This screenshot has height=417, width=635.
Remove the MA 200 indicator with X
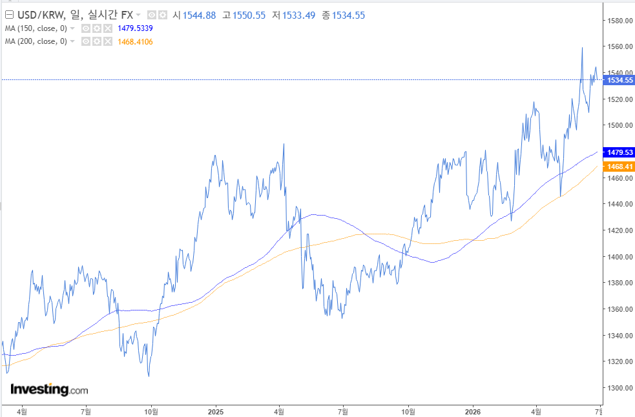[108, 41]
